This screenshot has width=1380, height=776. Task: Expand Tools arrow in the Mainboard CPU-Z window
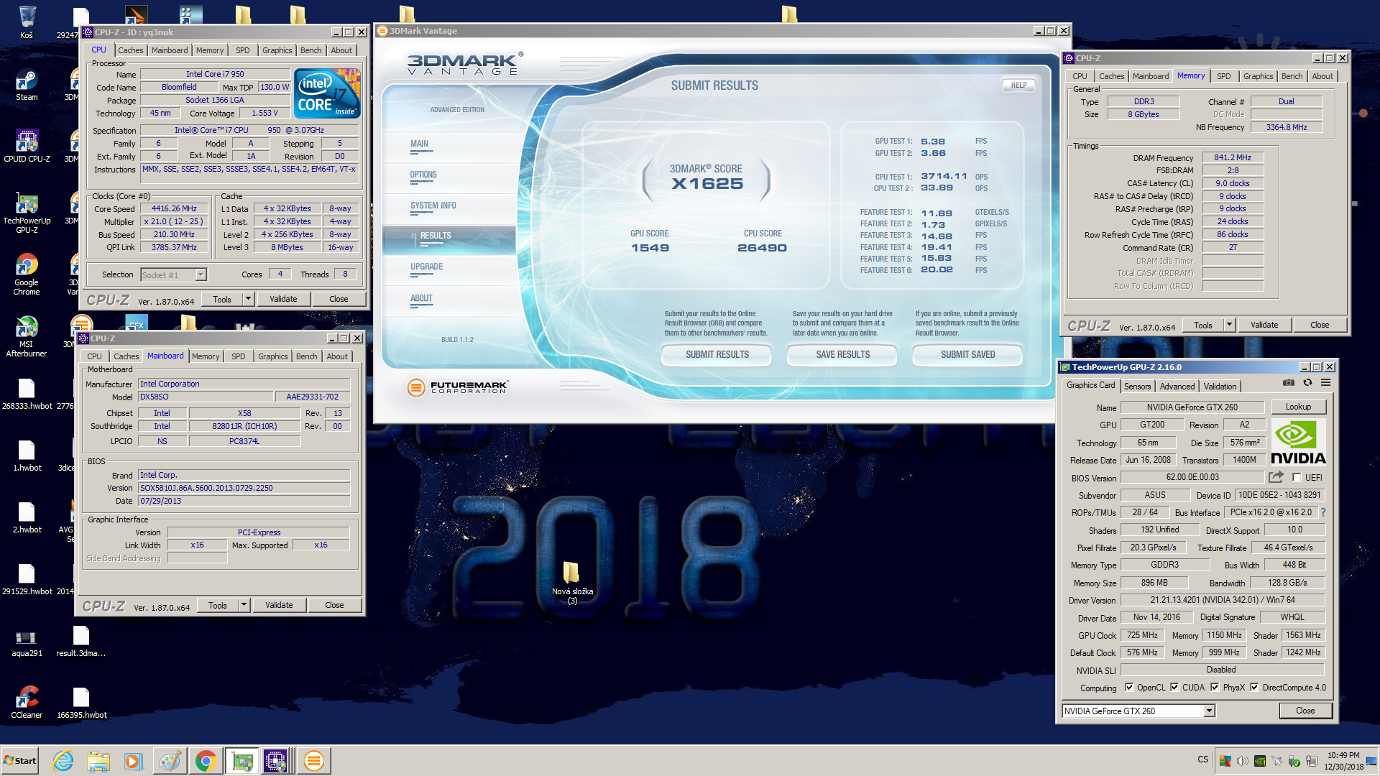pyautogui.click(x=244, y=605)
